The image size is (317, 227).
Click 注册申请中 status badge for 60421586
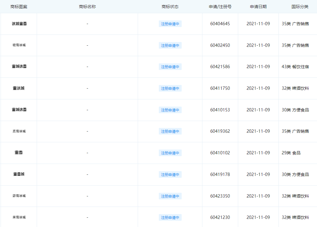[x=170, y=67]
